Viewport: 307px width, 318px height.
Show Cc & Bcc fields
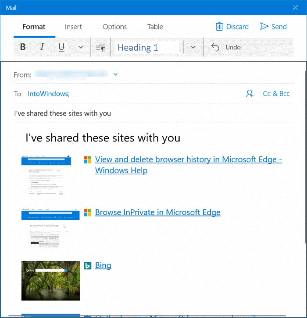pyautogui.click(x=276, y=94)
